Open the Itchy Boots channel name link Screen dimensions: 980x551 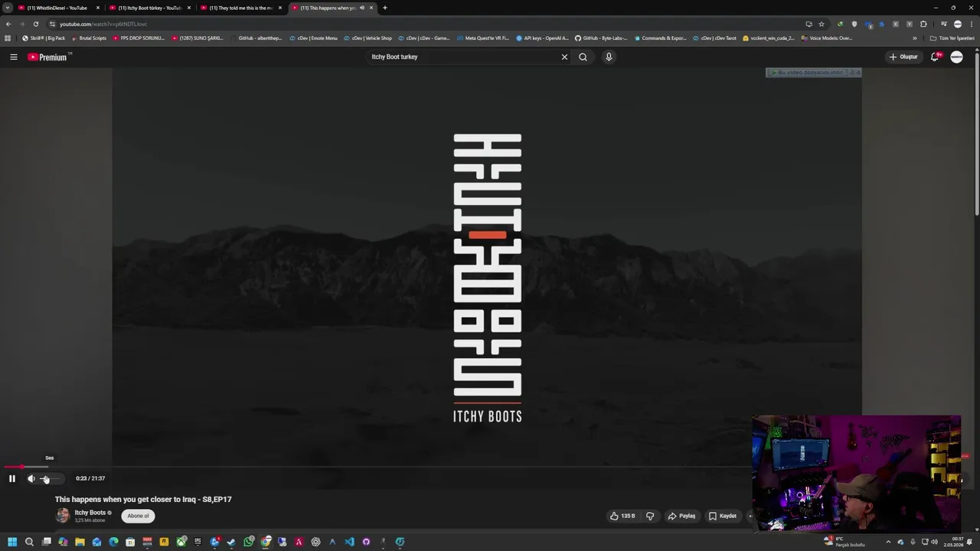point(90,513)
